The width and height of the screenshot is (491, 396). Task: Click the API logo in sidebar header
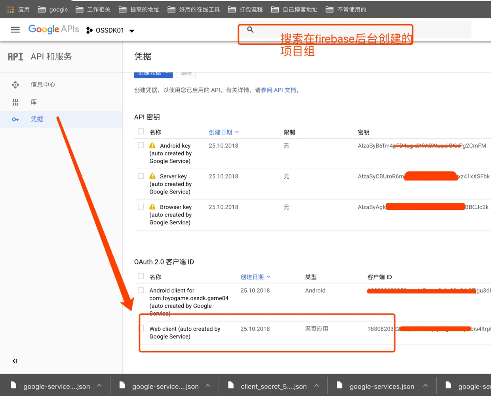15,57
